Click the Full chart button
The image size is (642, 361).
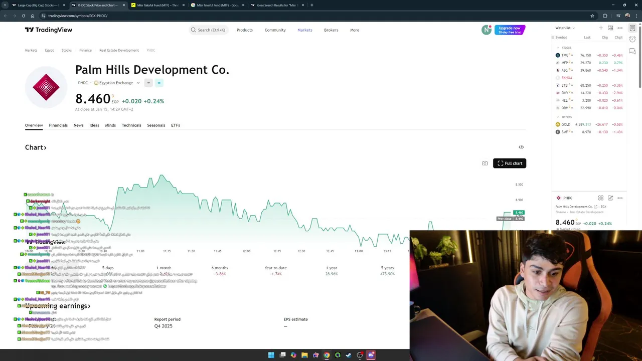tap(510, 163)
